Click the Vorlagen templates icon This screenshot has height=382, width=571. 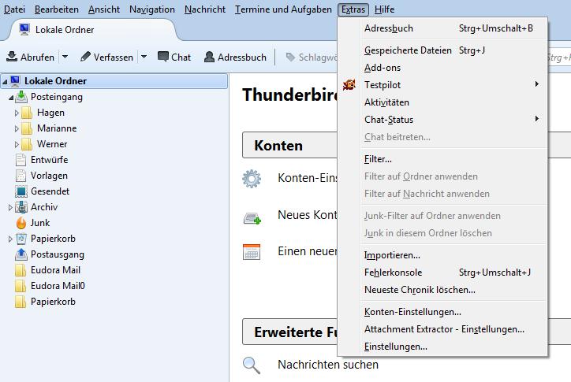tap(21, 176)
